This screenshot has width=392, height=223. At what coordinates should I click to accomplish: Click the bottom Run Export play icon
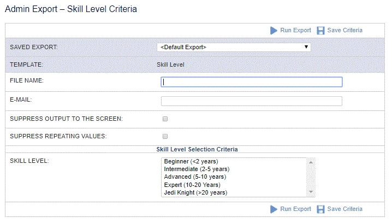274,209
